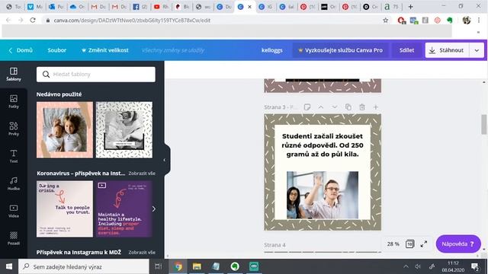Open File Explorer from the taskbar

[197, 266]
